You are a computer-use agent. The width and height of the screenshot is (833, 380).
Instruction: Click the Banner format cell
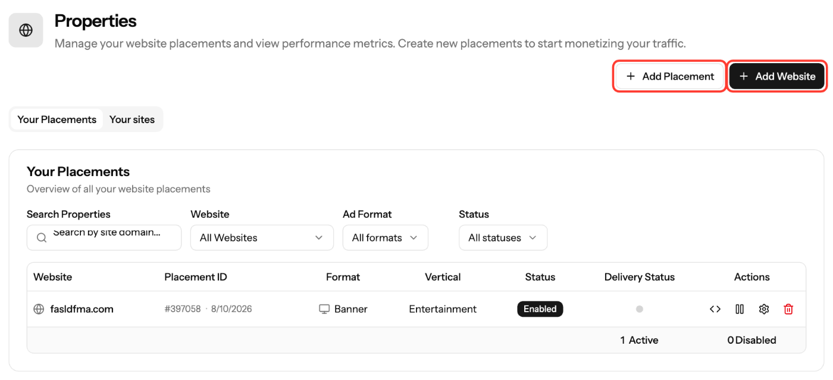coord(343,309)
